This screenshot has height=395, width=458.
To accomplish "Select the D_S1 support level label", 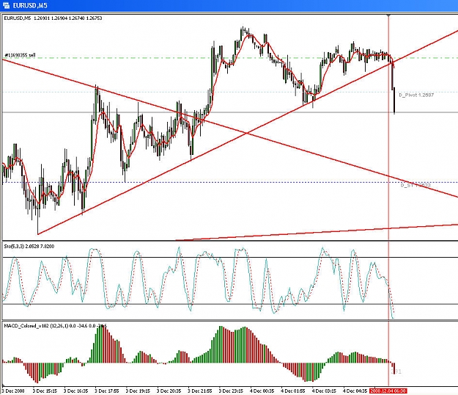I will (415, 185).
